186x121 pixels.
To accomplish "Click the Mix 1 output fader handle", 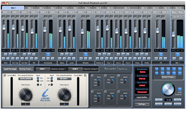I will point(173,34).
